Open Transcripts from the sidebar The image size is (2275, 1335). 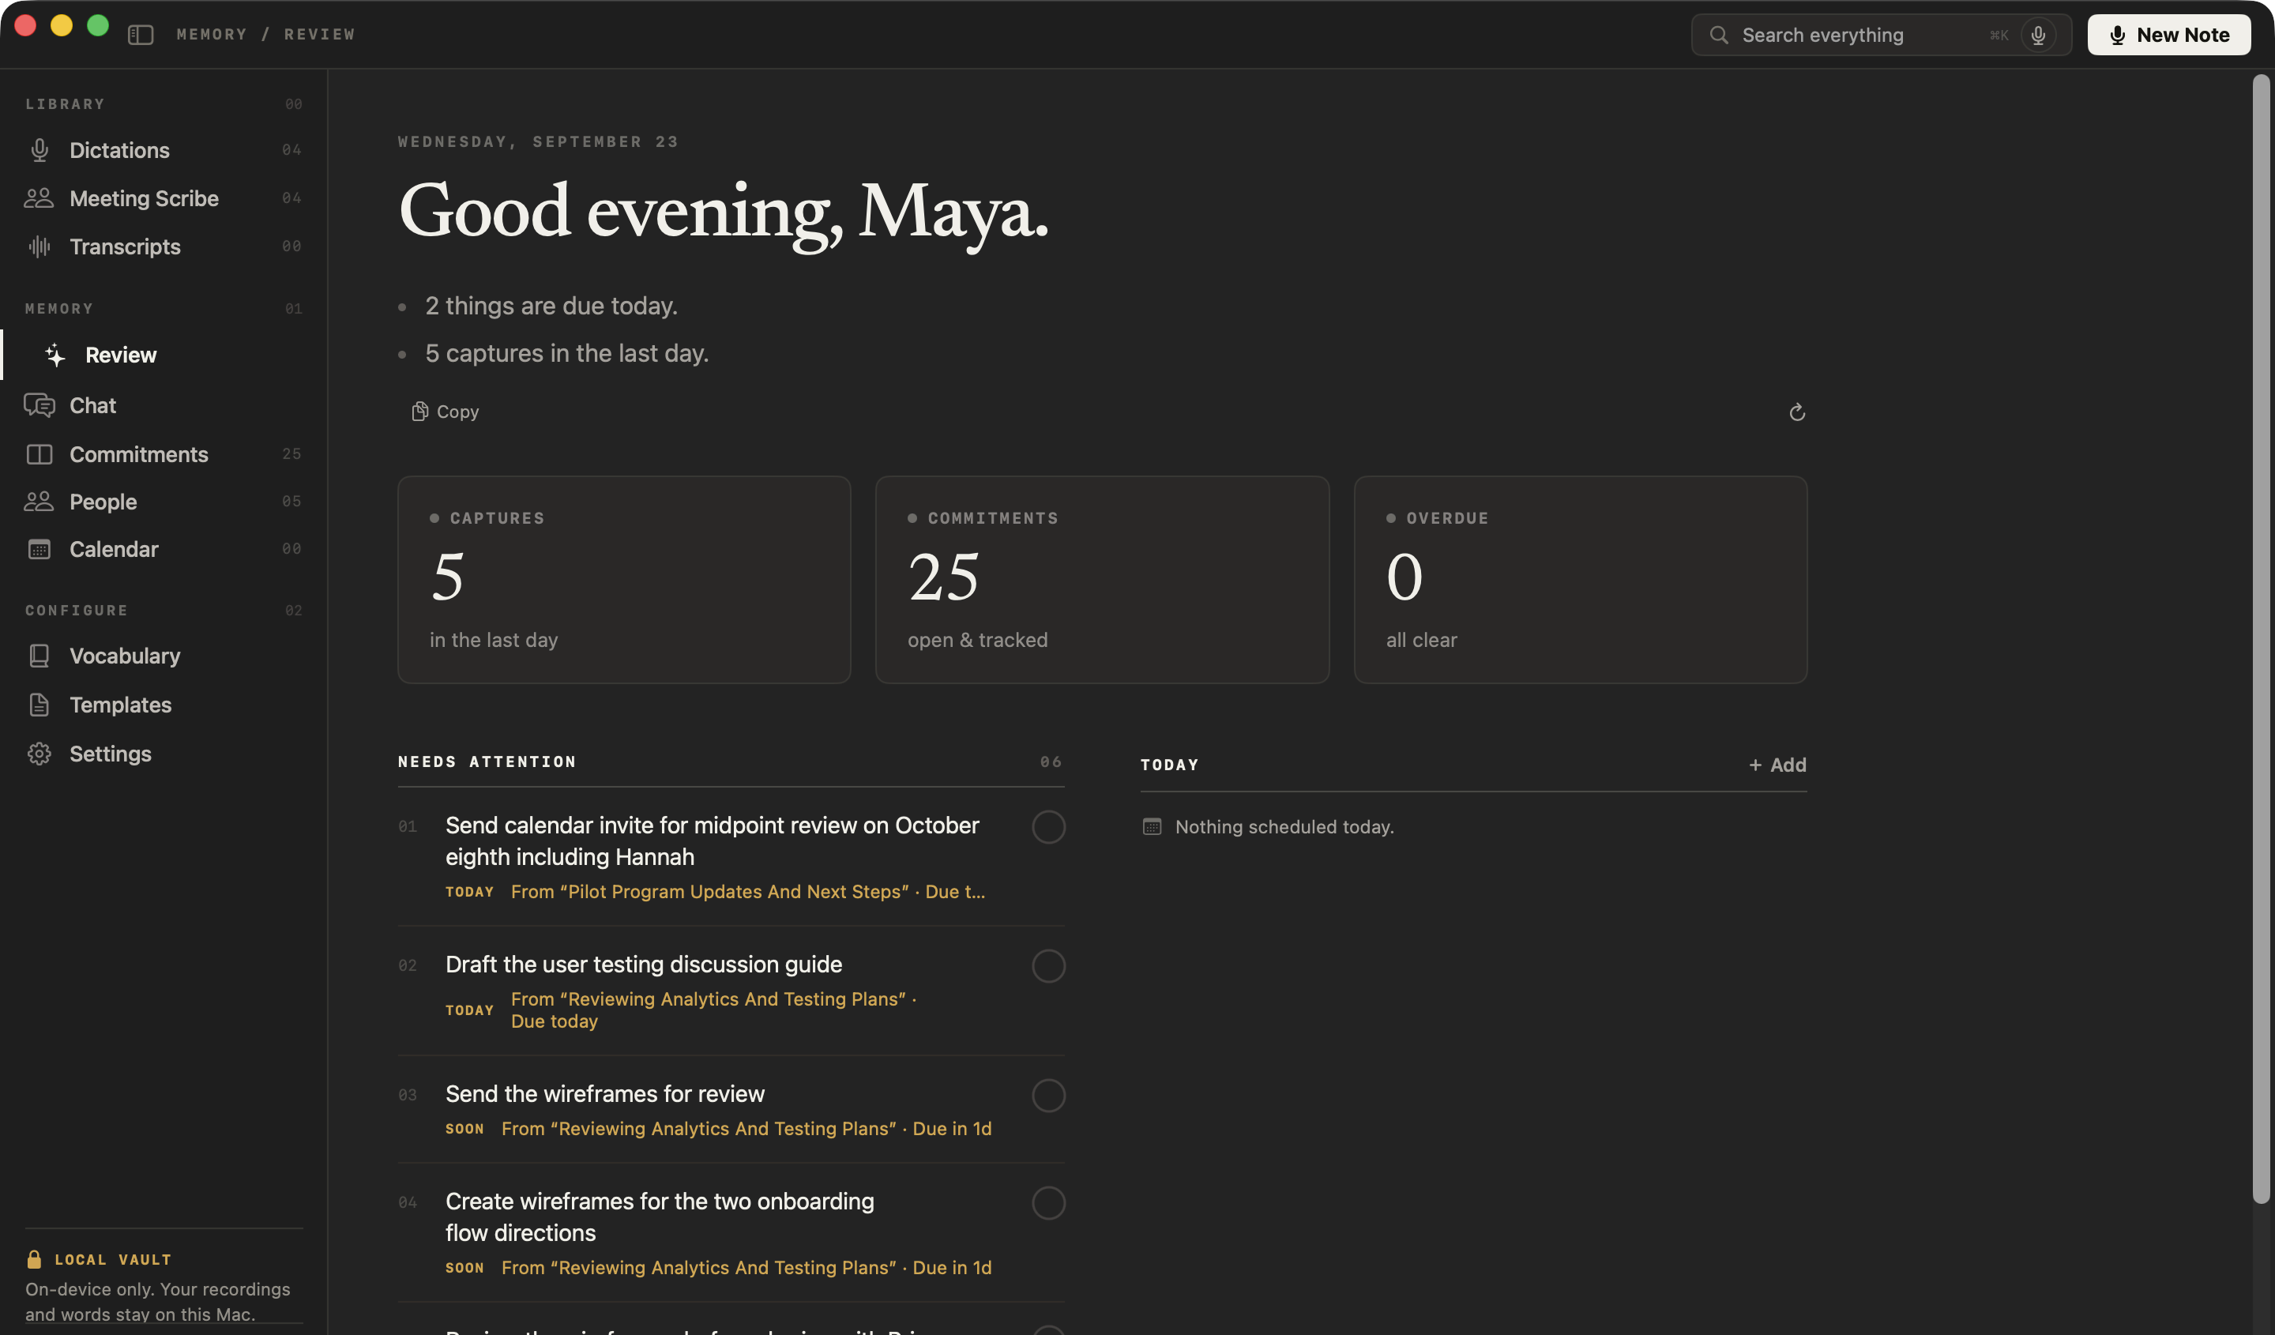click(x=164, y=246)
